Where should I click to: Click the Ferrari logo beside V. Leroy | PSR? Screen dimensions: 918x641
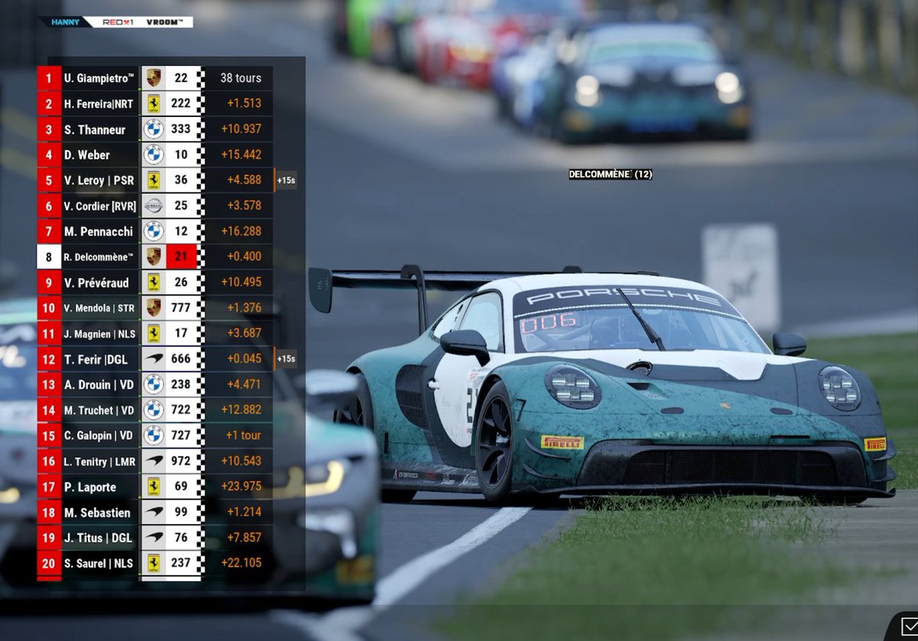tap(154, 180)
